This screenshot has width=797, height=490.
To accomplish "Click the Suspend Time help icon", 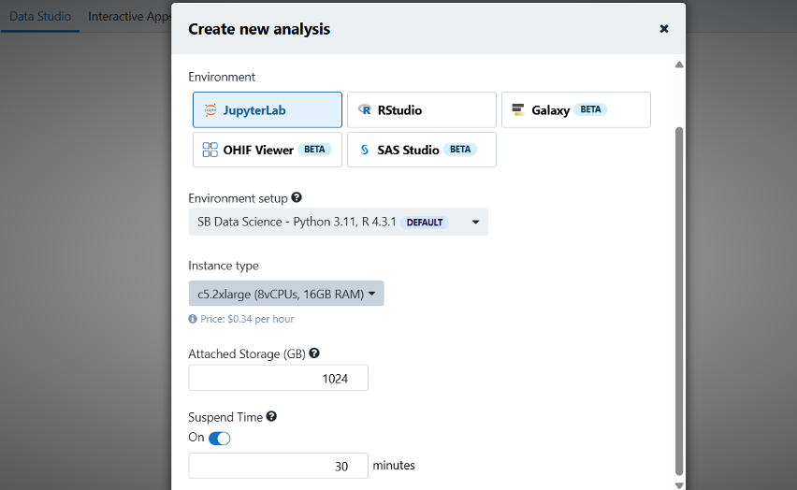I will click(x=271, y=416).
